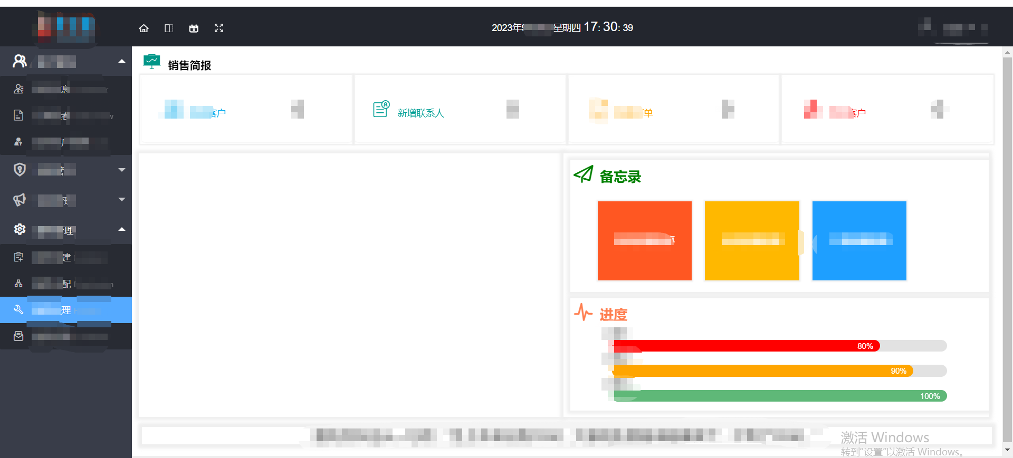Viewport: 1013px width, 458px height.
Task: Open the checklist icon submenu item
Action: tap(18, 257)
